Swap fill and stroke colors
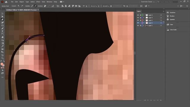Image resolution: width=190 pixels, height=107 pixels. (4, 62)
